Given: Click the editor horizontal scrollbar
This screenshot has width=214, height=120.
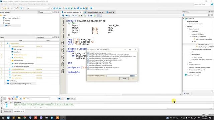Looking at the screenshot, I should [121, 94].
